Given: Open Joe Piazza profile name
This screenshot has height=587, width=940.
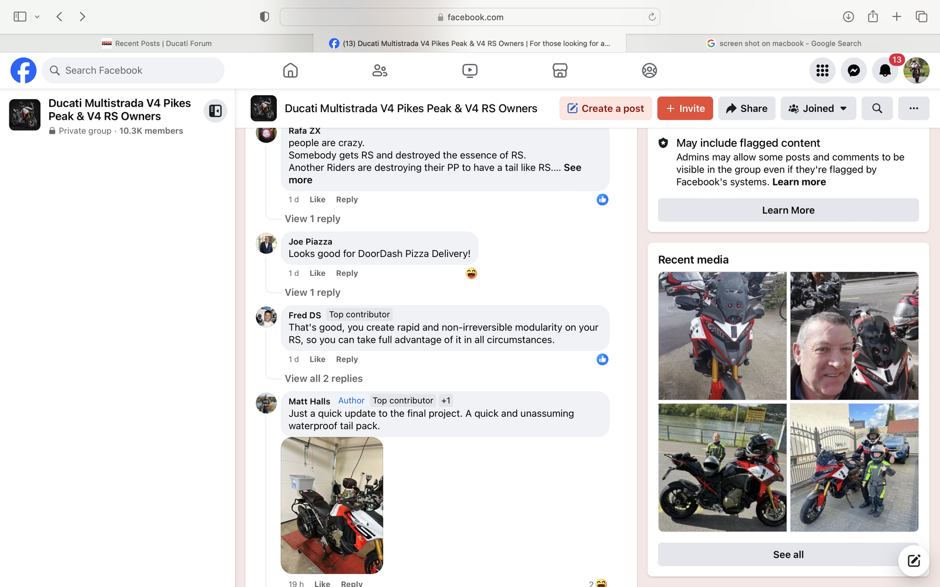Looking at the screenshot, I should 310,242.
